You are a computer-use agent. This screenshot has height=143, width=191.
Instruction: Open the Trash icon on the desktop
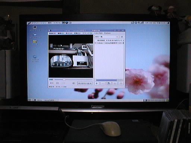[x=35, y=42]
